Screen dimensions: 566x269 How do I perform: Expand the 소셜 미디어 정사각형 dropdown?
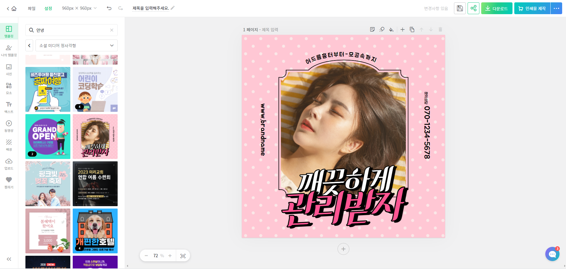coord(77,45)
